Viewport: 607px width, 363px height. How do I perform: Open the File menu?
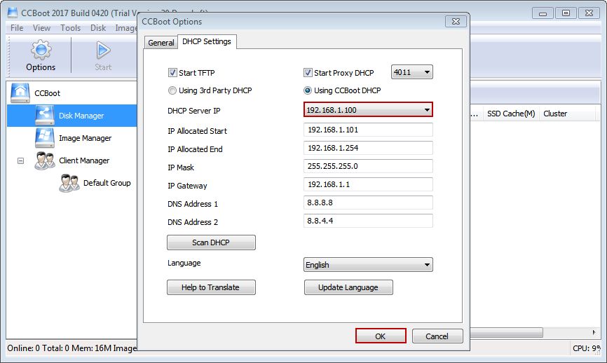pyautogui.click(x=17, y=28)
